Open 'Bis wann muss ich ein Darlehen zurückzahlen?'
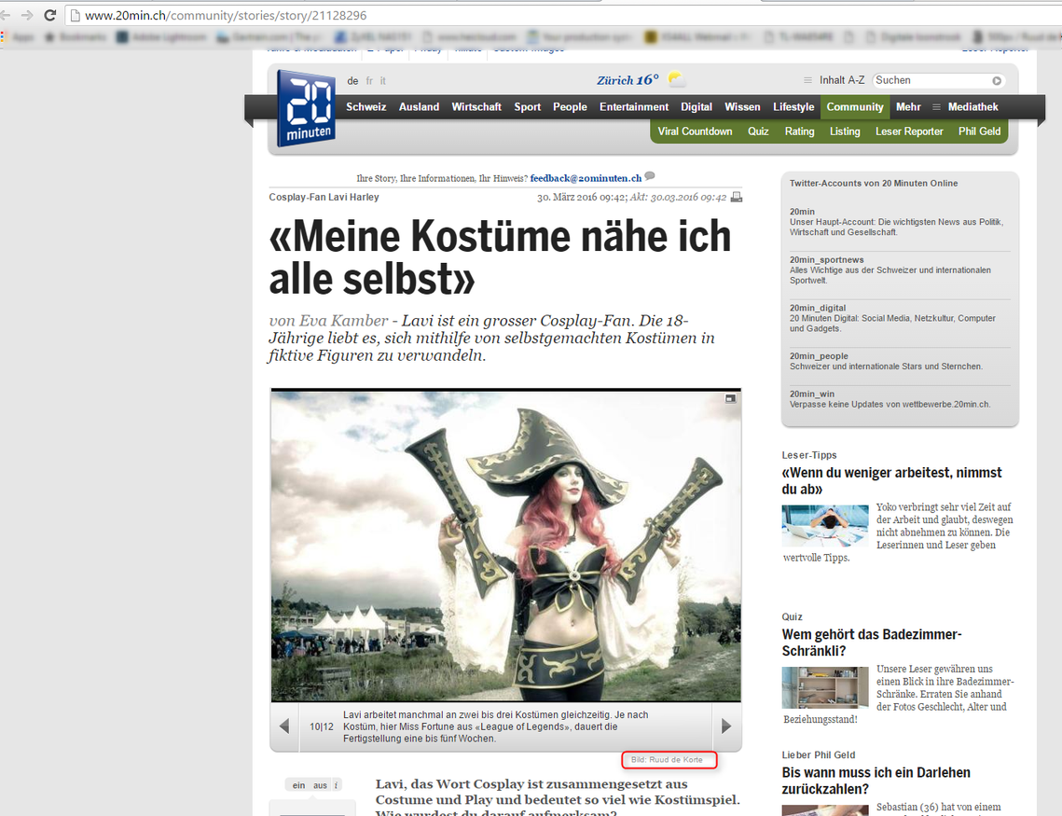 click(876, 781)
